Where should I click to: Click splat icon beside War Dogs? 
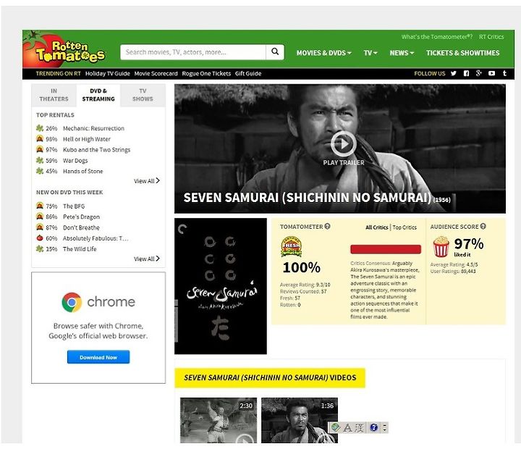(x=40, y=160)
